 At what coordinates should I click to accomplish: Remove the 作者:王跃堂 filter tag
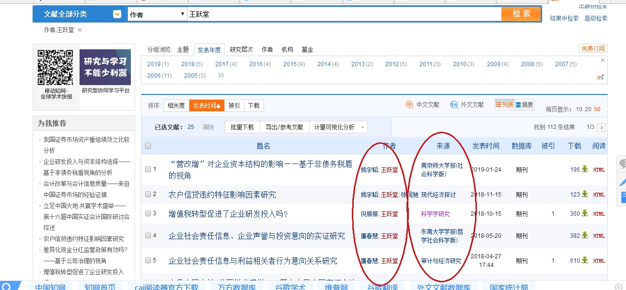pos(80,30)
